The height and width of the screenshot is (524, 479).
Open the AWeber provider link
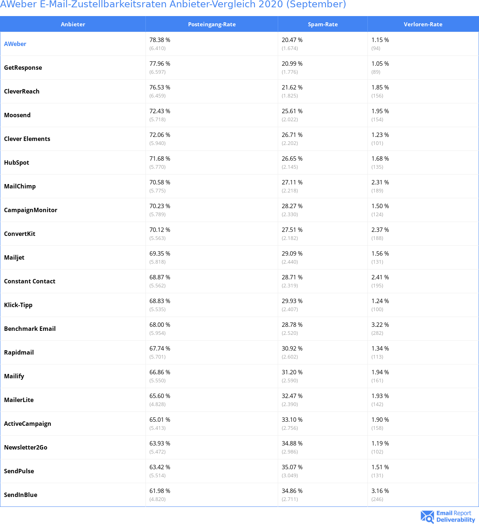15,44
